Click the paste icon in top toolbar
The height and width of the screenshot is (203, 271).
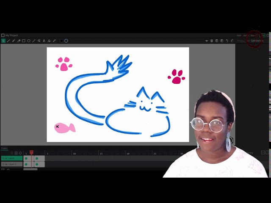coord(222,41)
